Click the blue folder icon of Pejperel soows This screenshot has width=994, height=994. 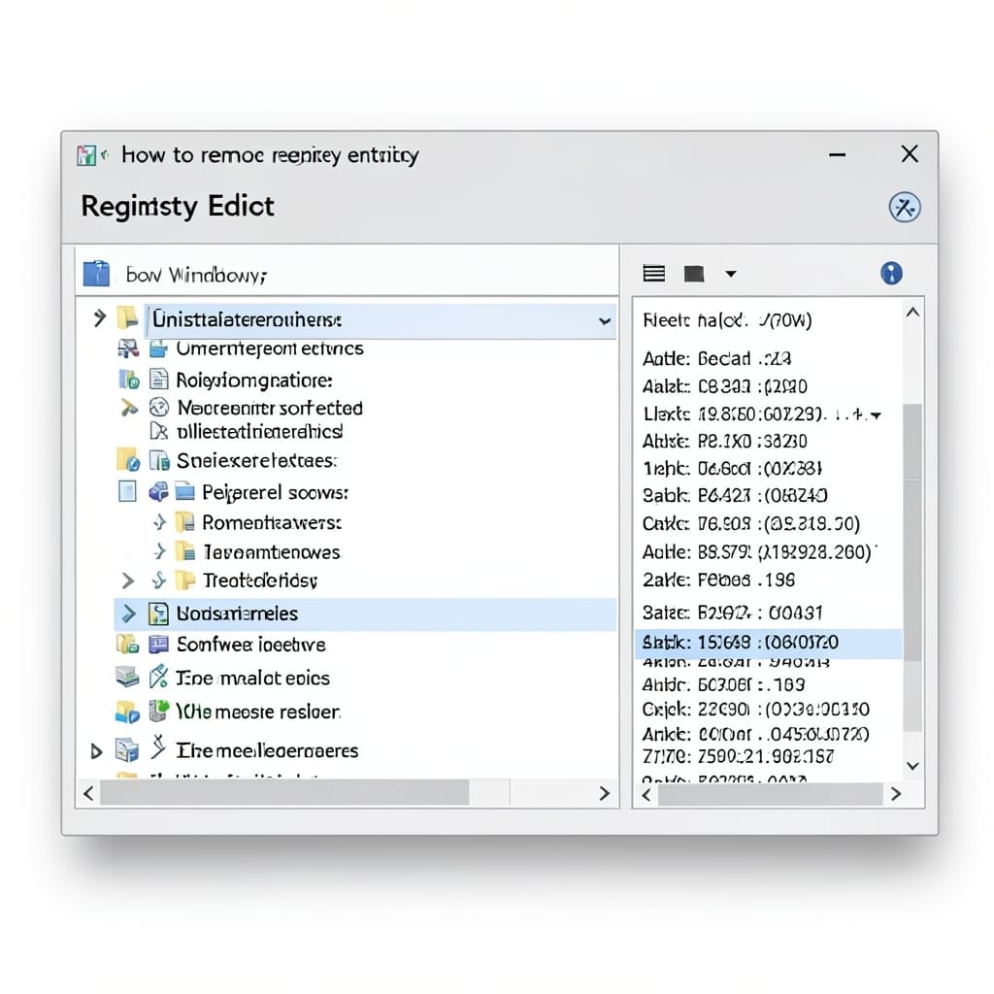coord(184,491)
